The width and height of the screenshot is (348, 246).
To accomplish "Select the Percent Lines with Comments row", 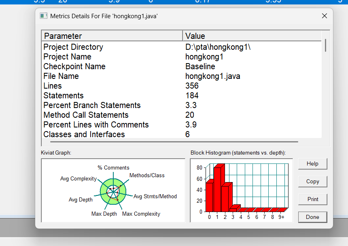I will [x=182, y=125].
